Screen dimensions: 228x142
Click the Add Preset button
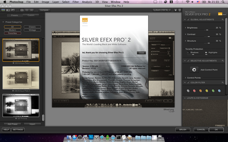13,124
